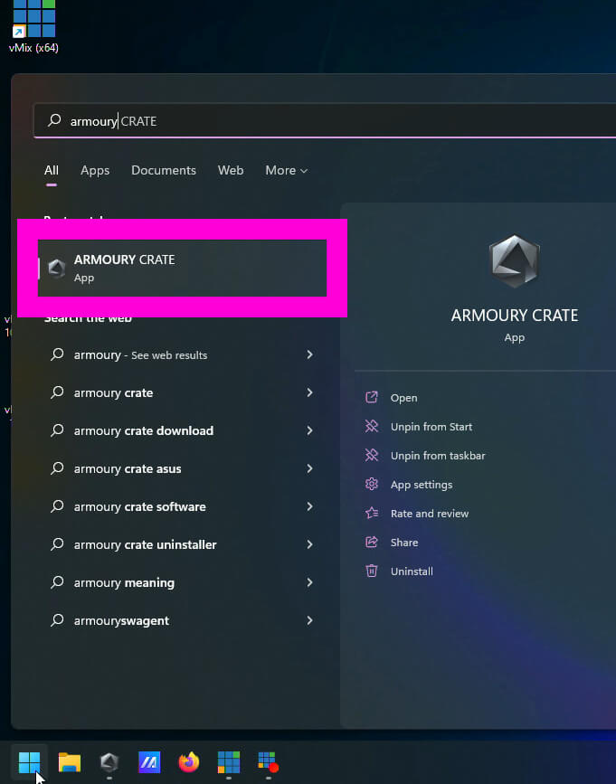Open the MyASUS taskbar icon

pos(149,761)
